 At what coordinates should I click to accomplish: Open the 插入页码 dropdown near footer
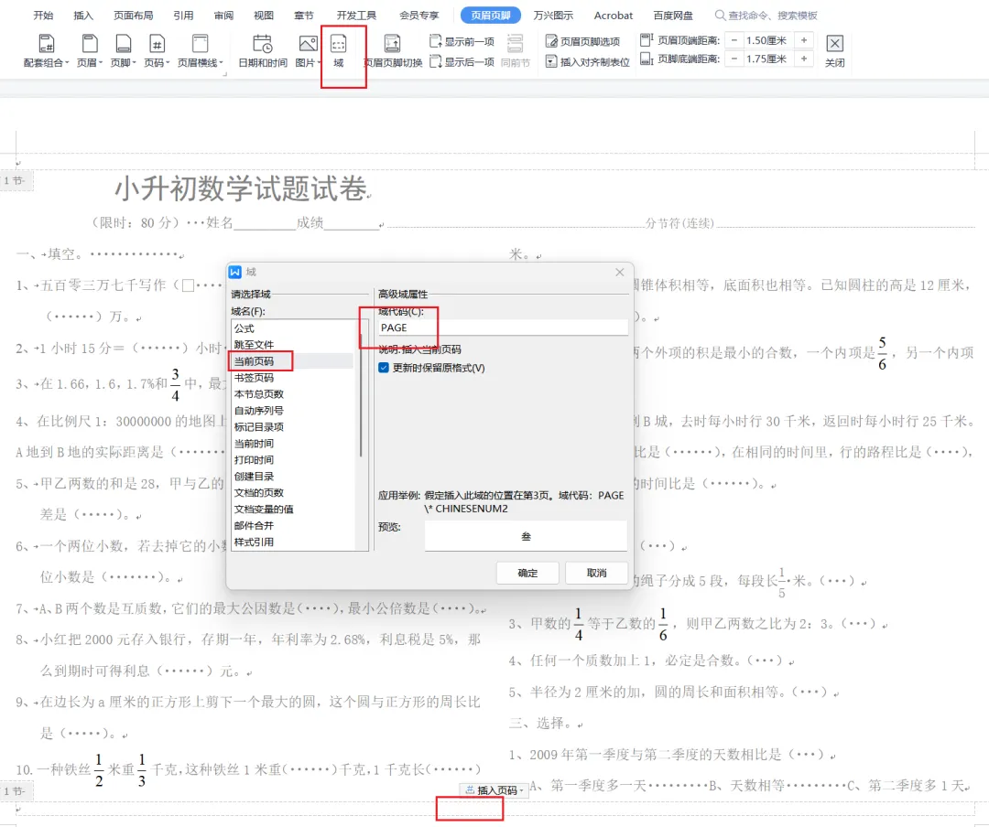point(494,790)
